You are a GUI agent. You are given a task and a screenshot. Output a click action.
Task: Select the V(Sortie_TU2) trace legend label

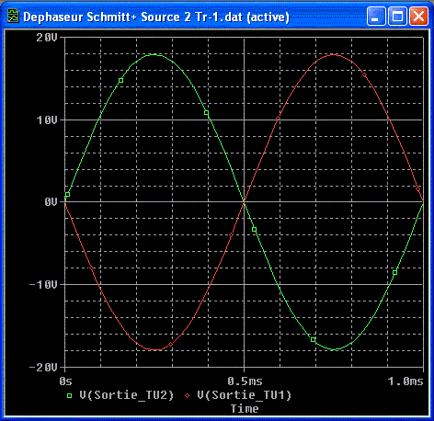[126, 395]
